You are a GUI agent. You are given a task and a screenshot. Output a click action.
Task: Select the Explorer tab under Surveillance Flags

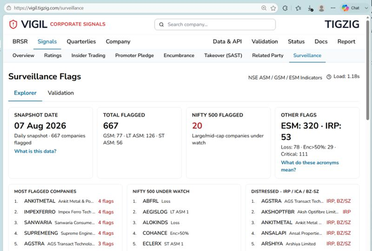click(25, 93)
